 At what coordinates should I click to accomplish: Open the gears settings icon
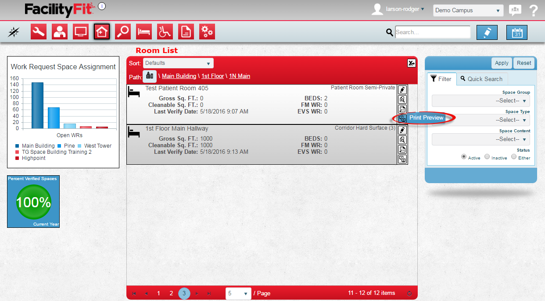[207, 32]
